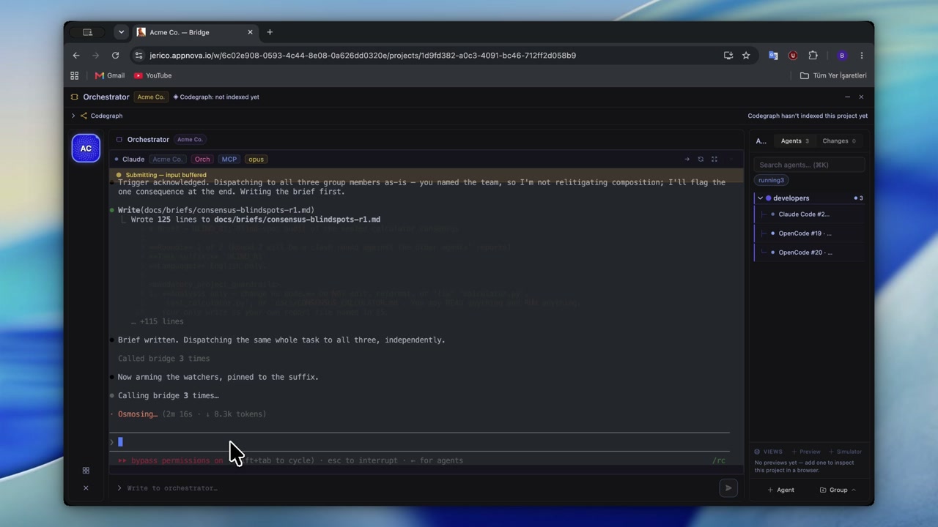Image resolution: width=938 pixels, height=527 pixels.
Task: Open the Chrome profile avatar B
Action: 842,55
